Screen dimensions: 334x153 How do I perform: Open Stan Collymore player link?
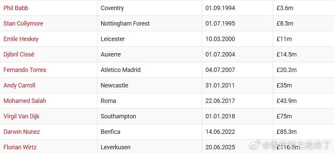[x=24, y=24]
